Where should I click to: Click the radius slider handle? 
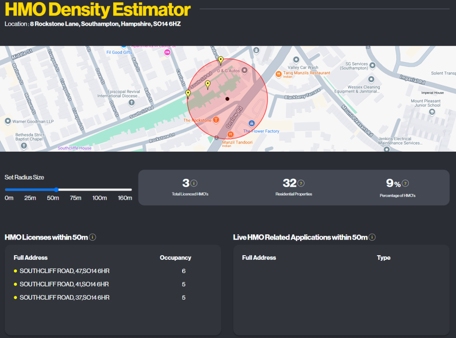point(57,189)
